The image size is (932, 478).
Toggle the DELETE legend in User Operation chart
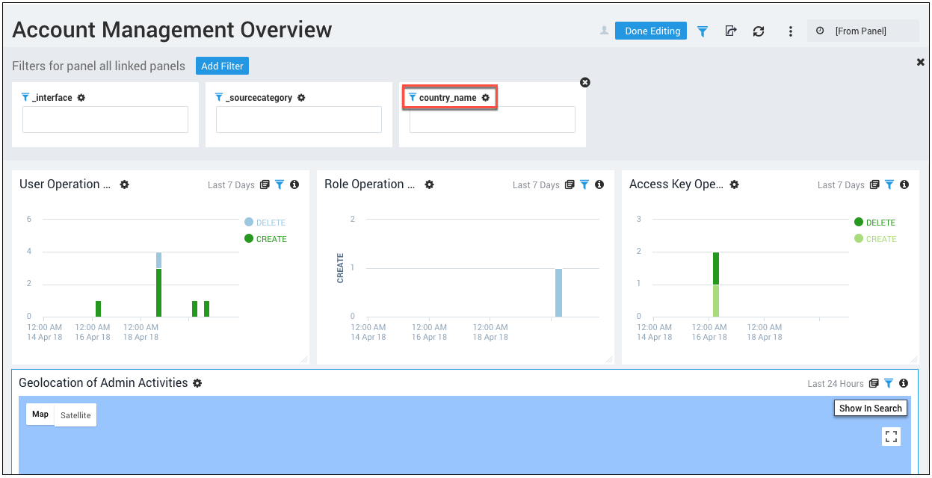(x=265, y=223)
